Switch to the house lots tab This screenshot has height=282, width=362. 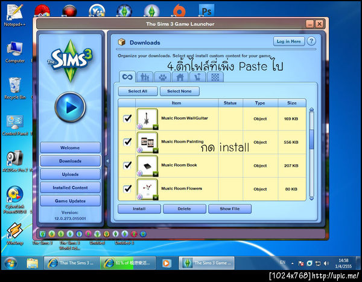point(180,77)
